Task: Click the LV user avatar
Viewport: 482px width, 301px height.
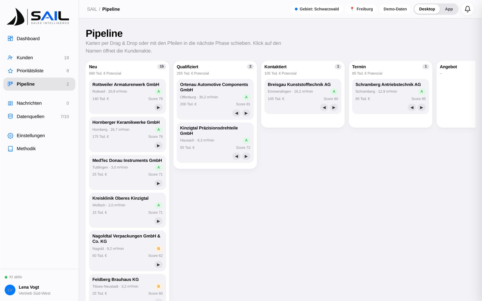Action: click(x=10, y=290)
